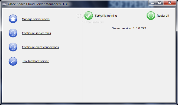Image resolution: width=178 pixels, height=105 pixels.
Task: Click the 'Server is running' status text
Action: 106,16
